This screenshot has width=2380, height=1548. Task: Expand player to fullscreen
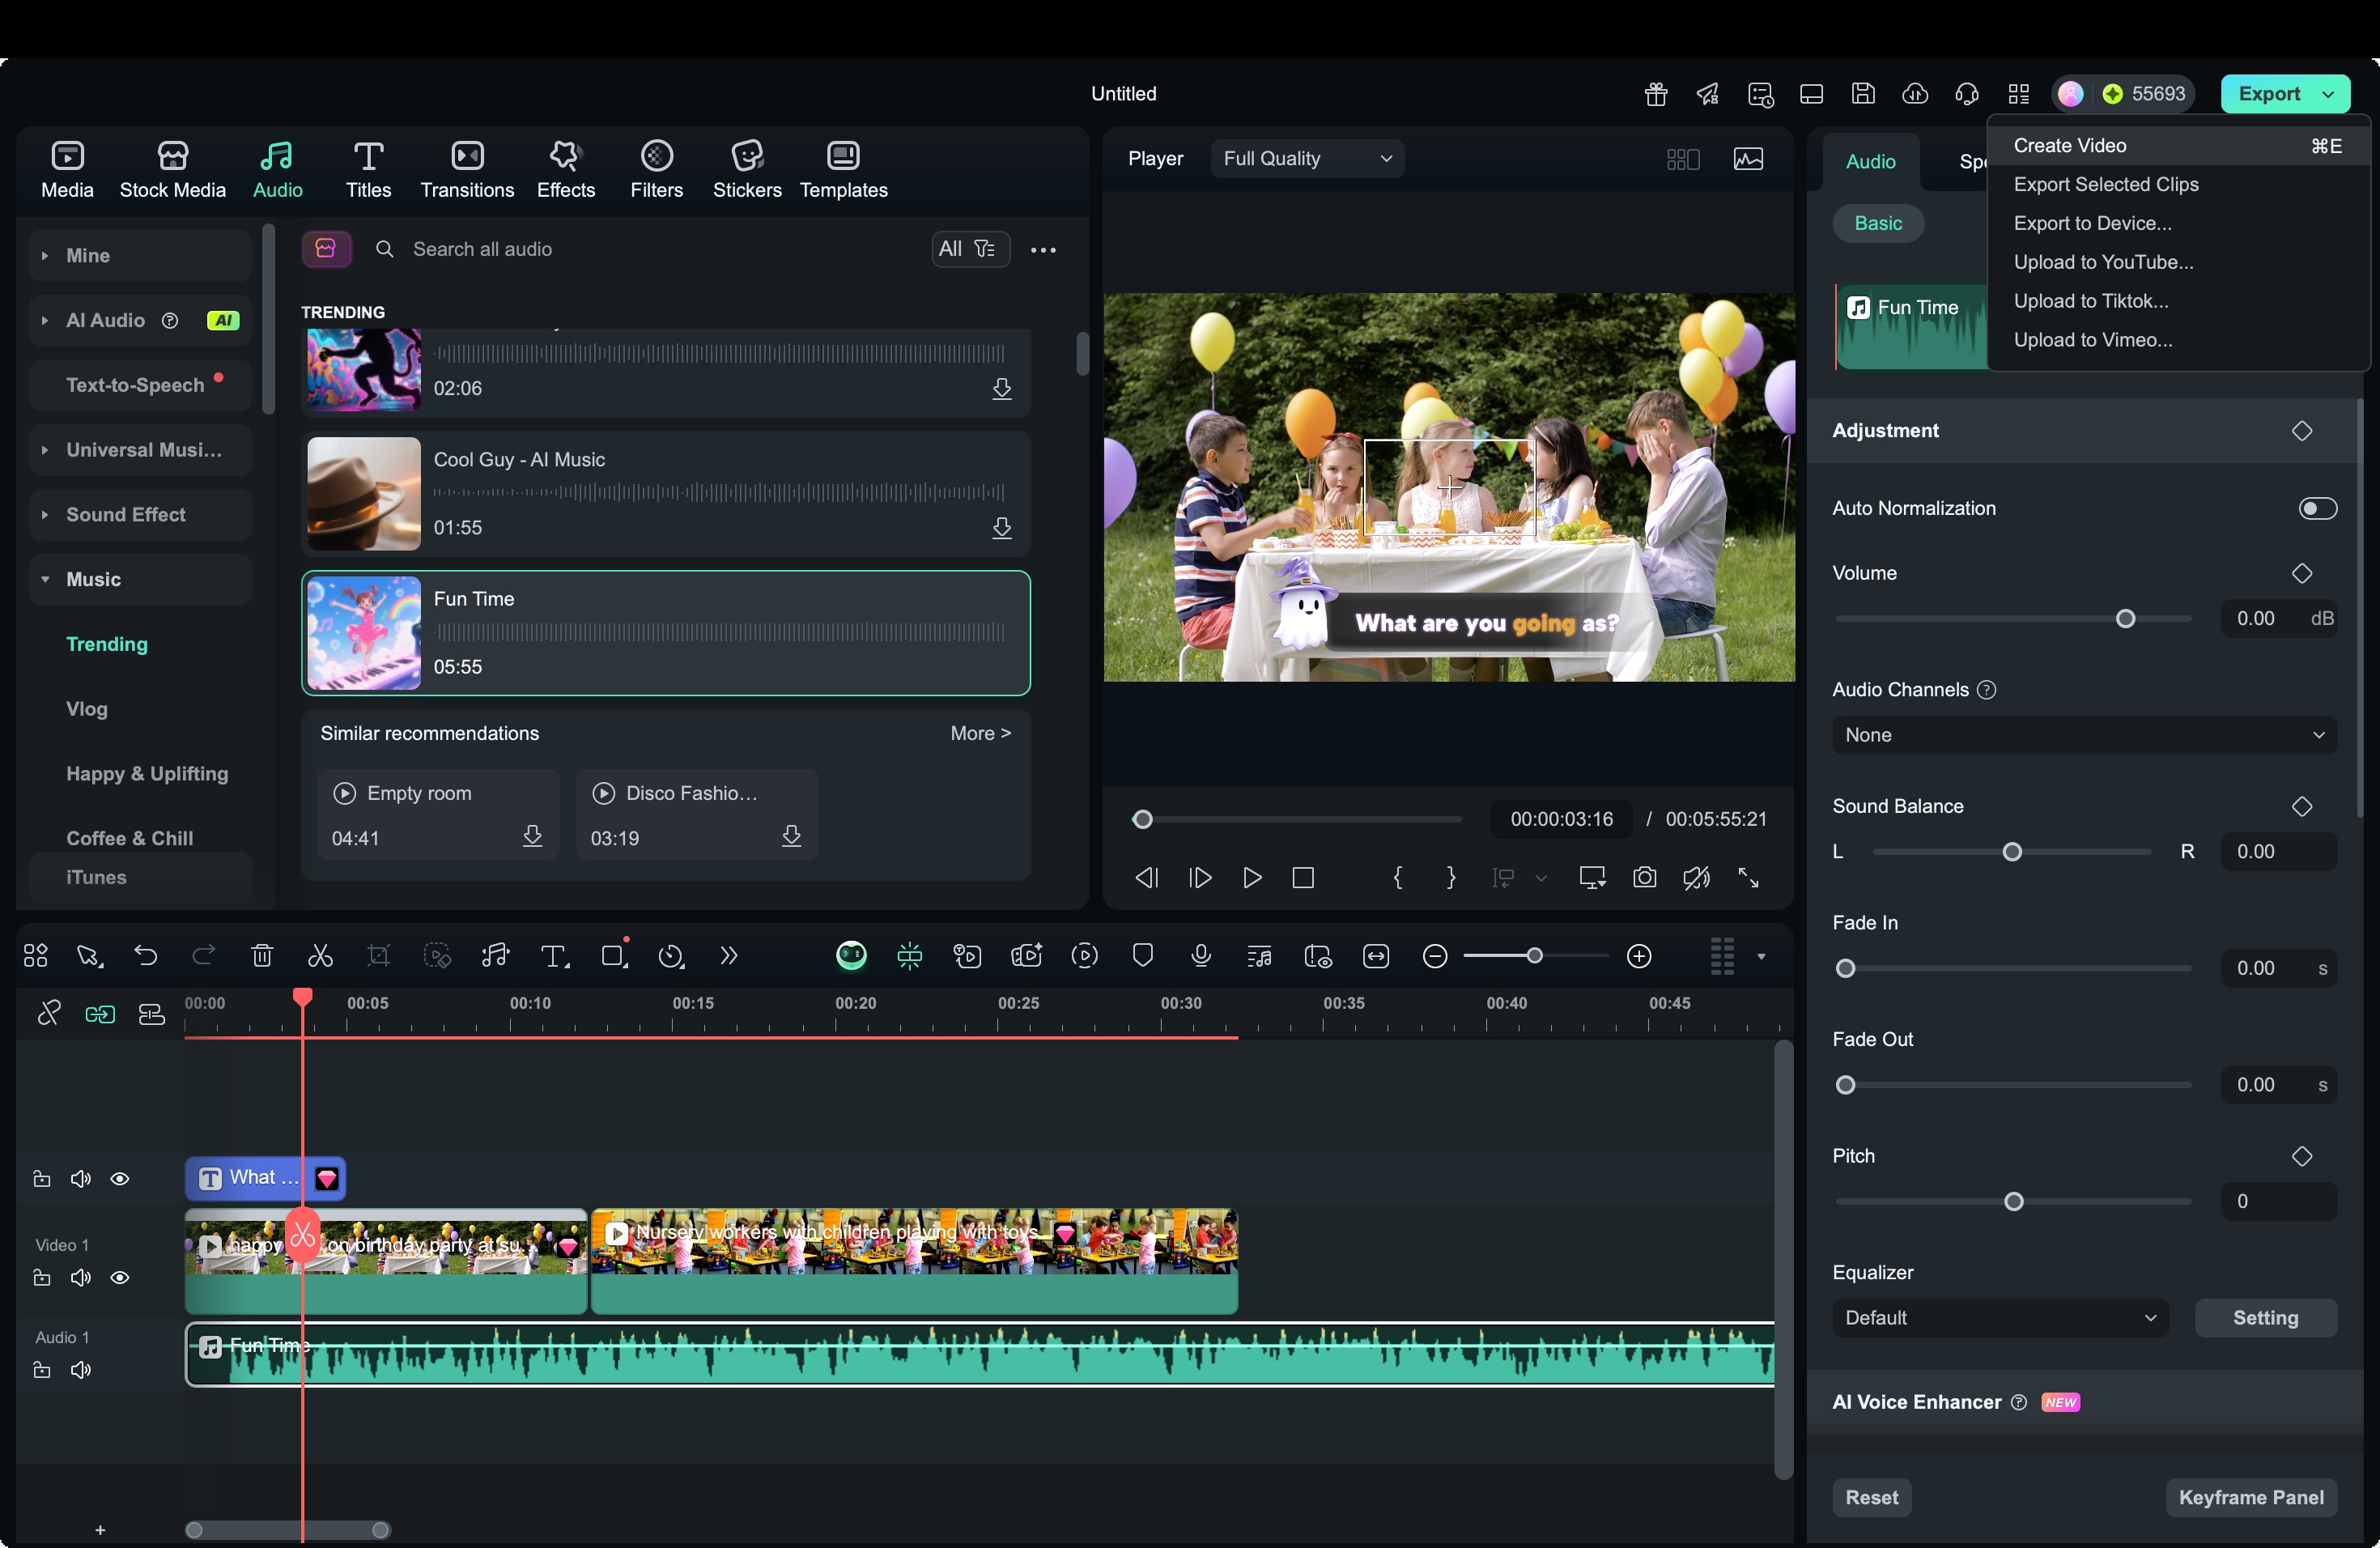[x=1748, y=878]
